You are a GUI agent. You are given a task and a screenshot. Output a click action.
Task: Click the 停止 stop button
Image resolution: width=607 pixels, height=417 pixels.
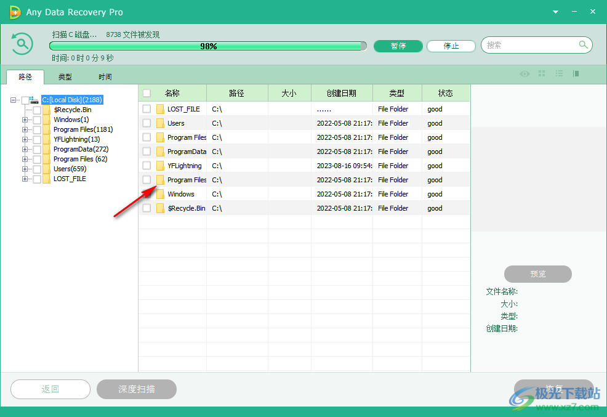click(x=451, y=46)
